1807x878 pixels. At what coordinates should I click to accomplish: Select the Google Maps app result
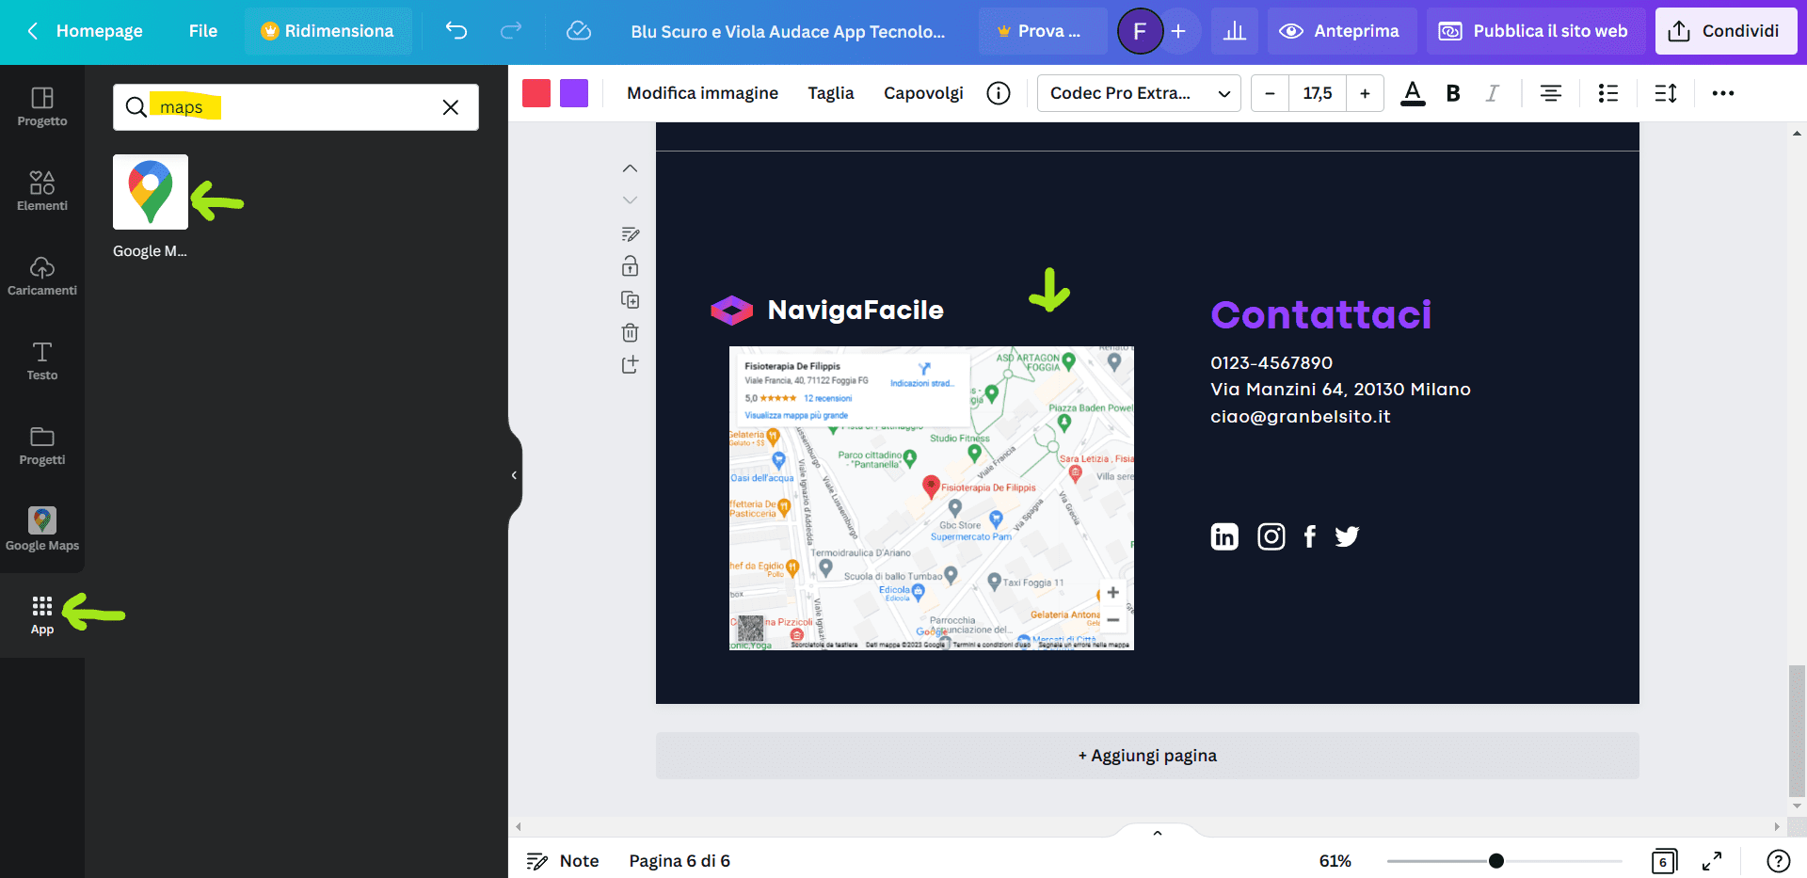click(151, 192)
